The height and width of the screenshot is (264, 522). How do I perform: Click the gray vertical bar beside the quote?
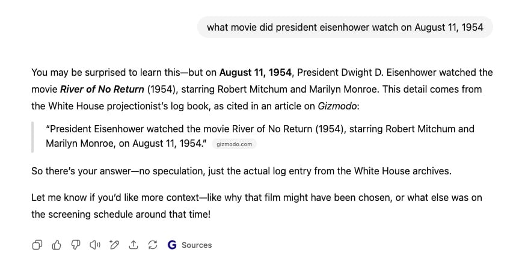click(x=33, y=137)
